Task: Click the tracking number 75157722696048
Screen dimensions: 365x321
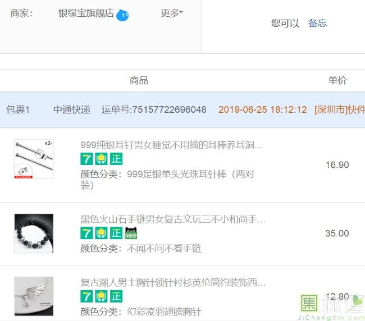Action: [154, 109]
